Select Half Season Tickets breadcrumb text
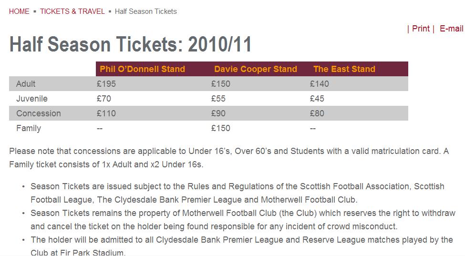 point(146,11)
